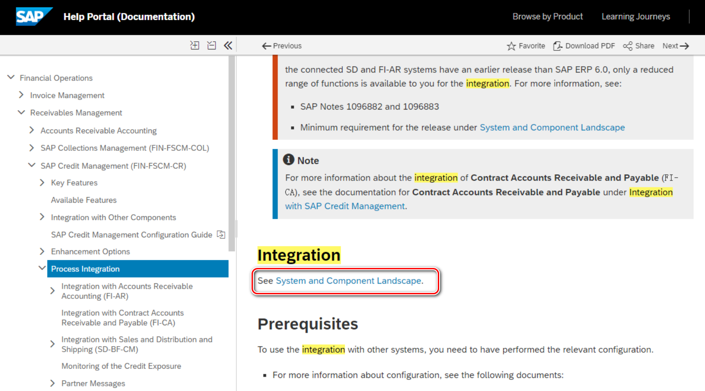
Task: Open SAP Credit Management Configuration Guide
Action: [132, 235]
